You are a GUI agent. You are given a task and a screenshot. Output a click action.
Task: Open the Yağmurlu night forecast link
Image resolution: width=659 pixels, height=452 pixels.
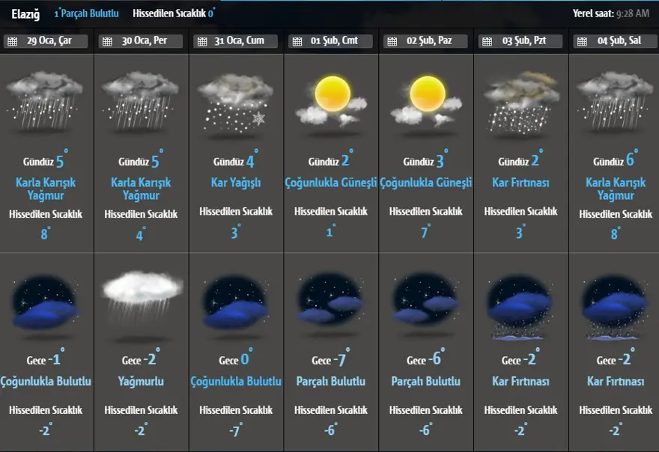pyautogui.click(x=141, y=382)
